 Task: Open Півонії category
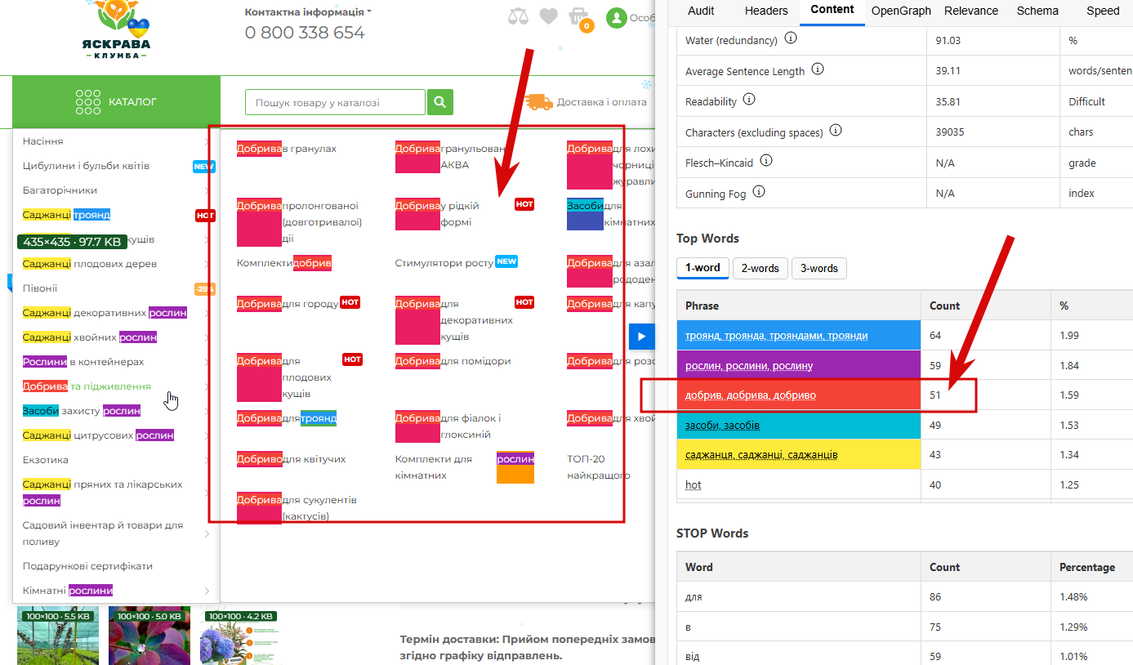[x=40, y=288]
